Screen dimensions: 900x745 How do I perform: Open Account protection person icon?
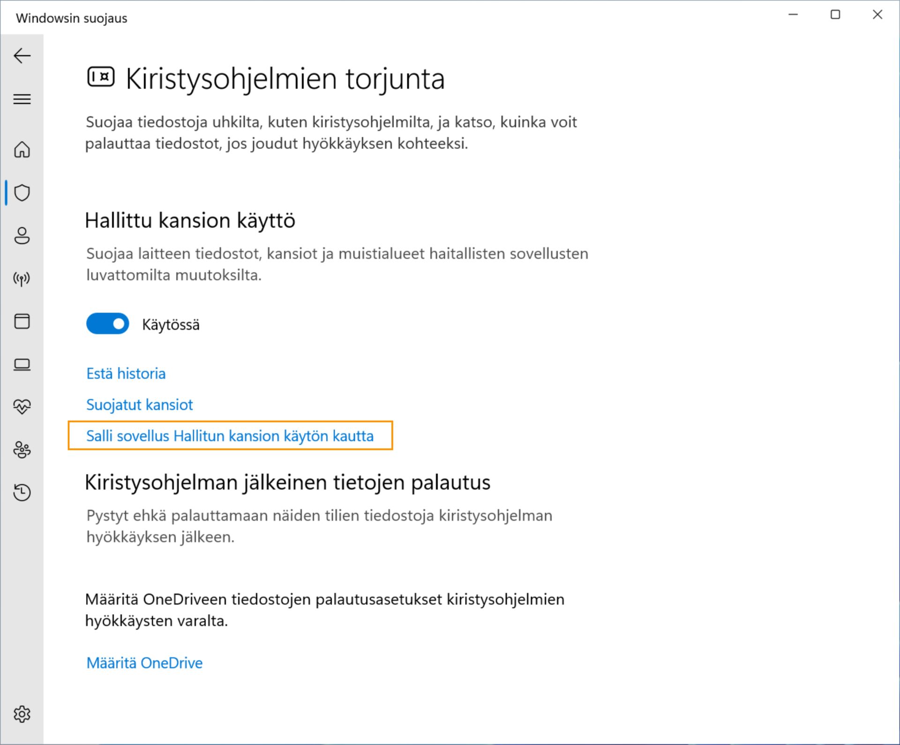pyautogui.click(x=22, y=236)
